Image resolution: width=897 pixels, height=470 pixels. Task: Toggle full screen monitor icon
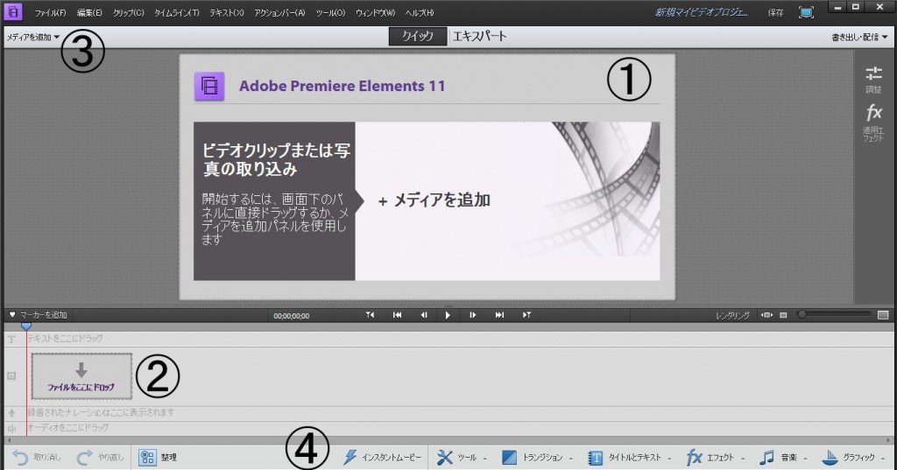click(x=806, y=12)
